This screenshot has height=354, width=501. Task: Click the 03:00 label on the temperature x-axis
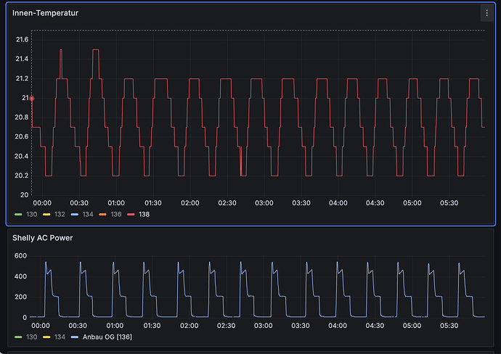(x=264, y=203)
